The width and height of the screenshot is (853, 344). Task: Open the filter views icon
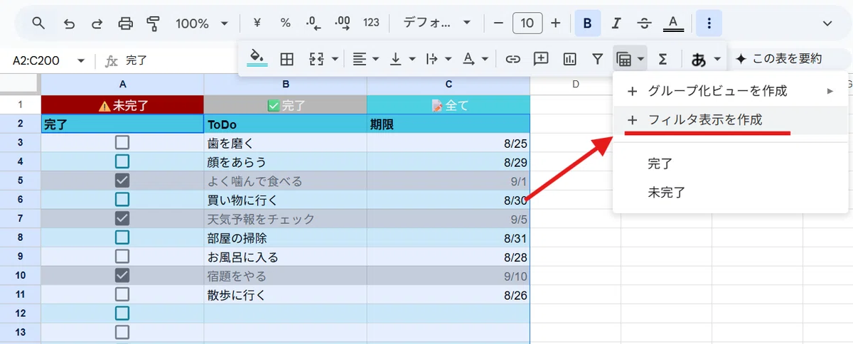point(624,59)
